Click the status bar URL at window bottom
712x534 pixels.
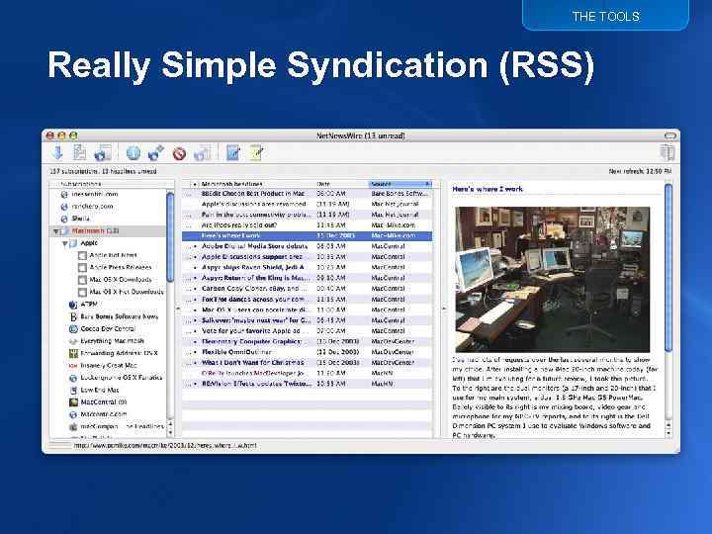point(165,446)
